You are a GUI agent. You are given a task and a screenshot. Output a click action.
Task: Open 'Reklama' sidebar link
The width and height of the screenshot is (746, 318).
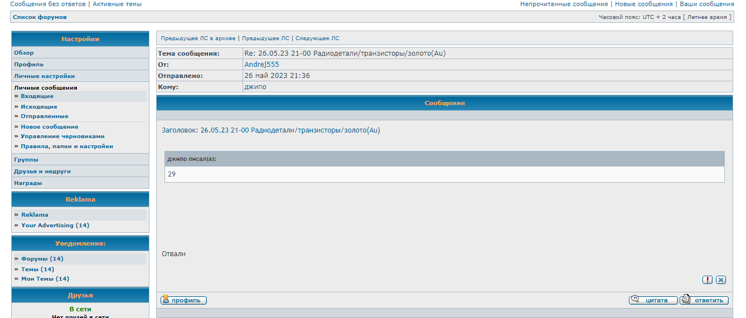point(35,214)
